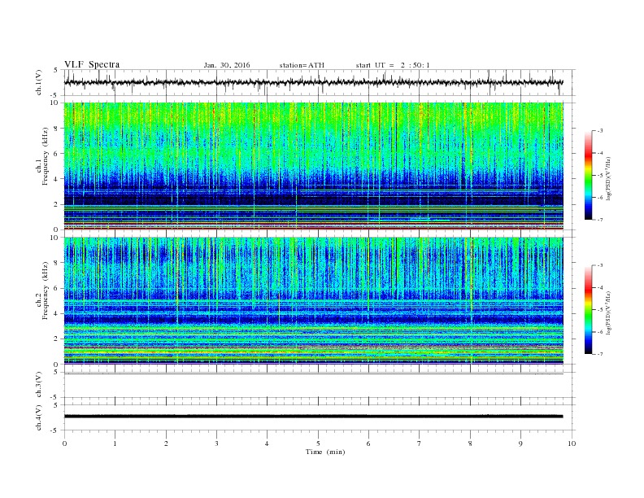Click the ch.2 PSD color bar
Viewport: 644px width, 498px height.
(589, 309)
